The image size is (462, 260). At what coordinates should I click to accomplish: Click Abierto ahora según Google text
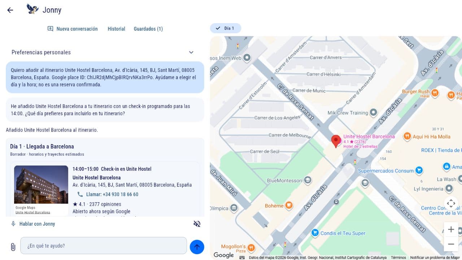[x=101, y=211]
